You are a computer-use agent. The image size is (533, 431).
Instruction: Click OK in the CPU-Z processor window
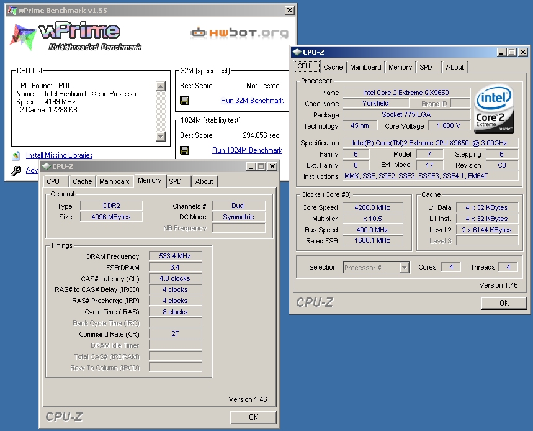pos(504,303)
